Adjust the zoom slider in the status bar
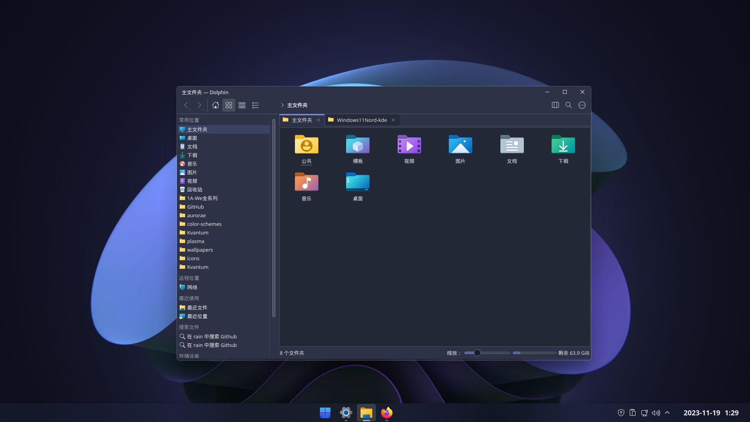This screenshot has width=750, height=422. coord(477,352)
